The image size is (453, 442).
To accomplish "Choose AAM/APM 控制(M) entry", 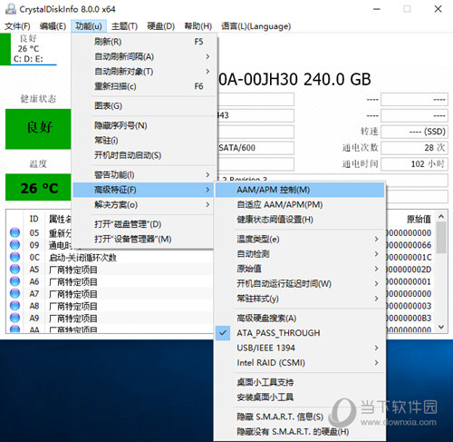I will (x=300, y=190).
